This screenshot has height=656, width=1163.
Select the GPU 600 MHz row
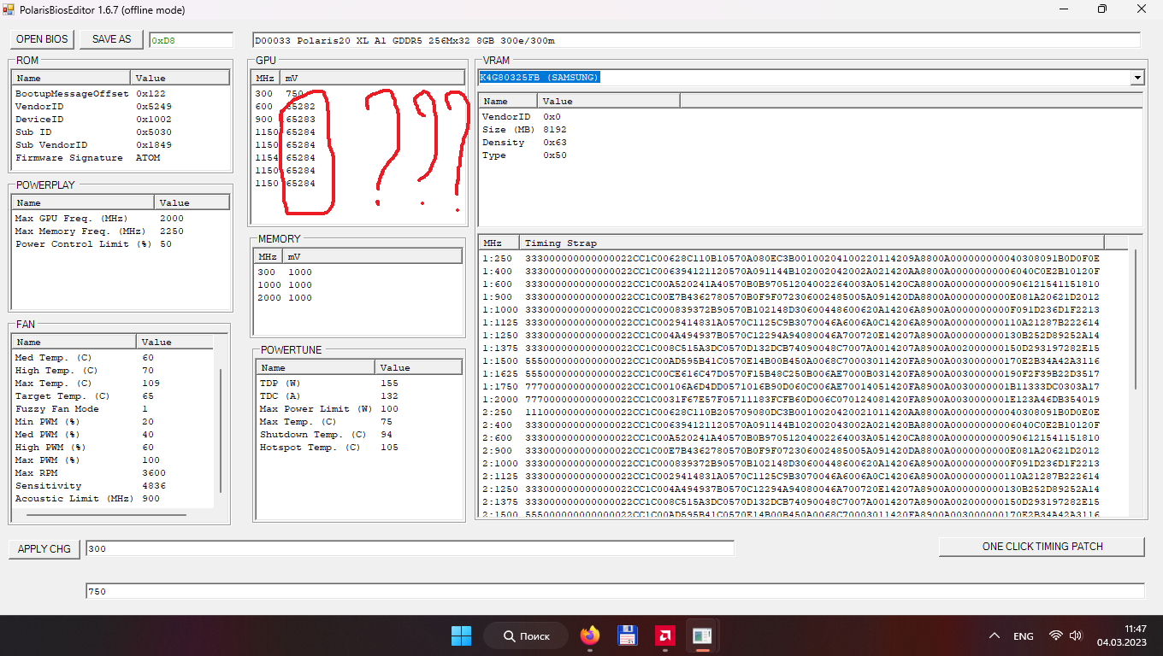point(359,107)
